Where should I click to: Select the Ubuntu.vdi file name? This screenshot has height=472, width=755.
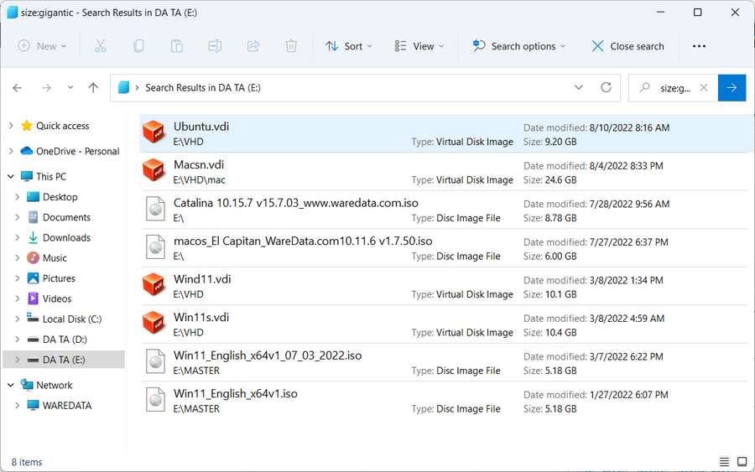click(x=201, y=127)
